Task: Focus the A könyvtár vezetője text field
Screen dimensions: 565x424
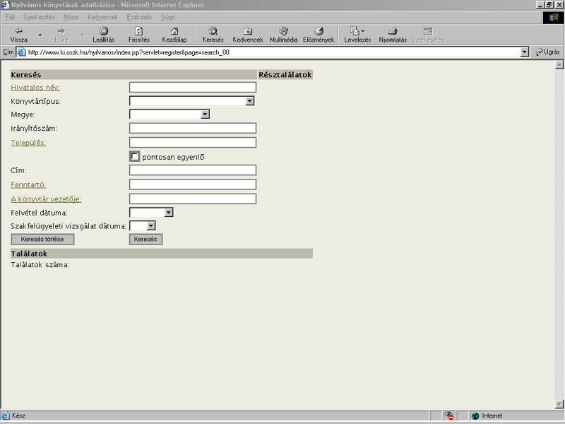Action: click(x=193, y=199)
